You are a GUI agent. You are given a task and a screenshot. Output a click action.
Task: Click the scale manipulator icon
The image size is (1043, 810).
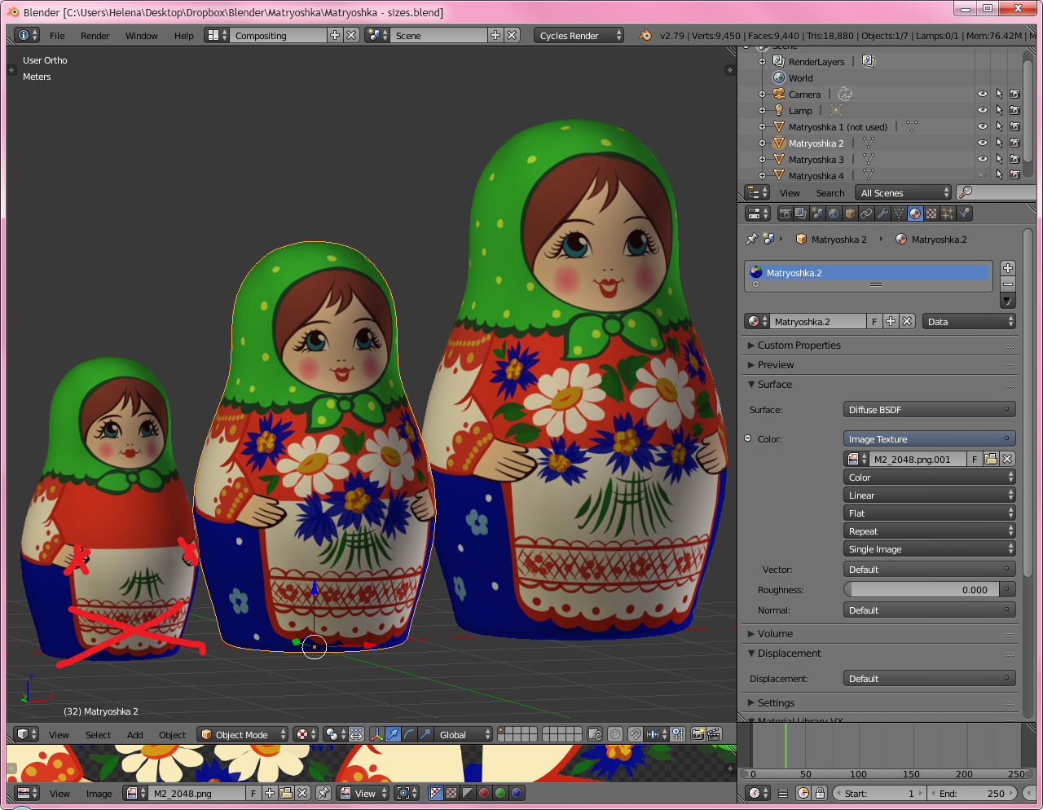pos(425,734)
